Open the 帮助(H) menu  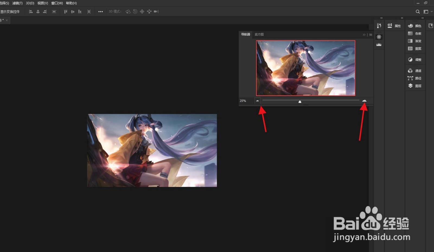pos(71,3)
